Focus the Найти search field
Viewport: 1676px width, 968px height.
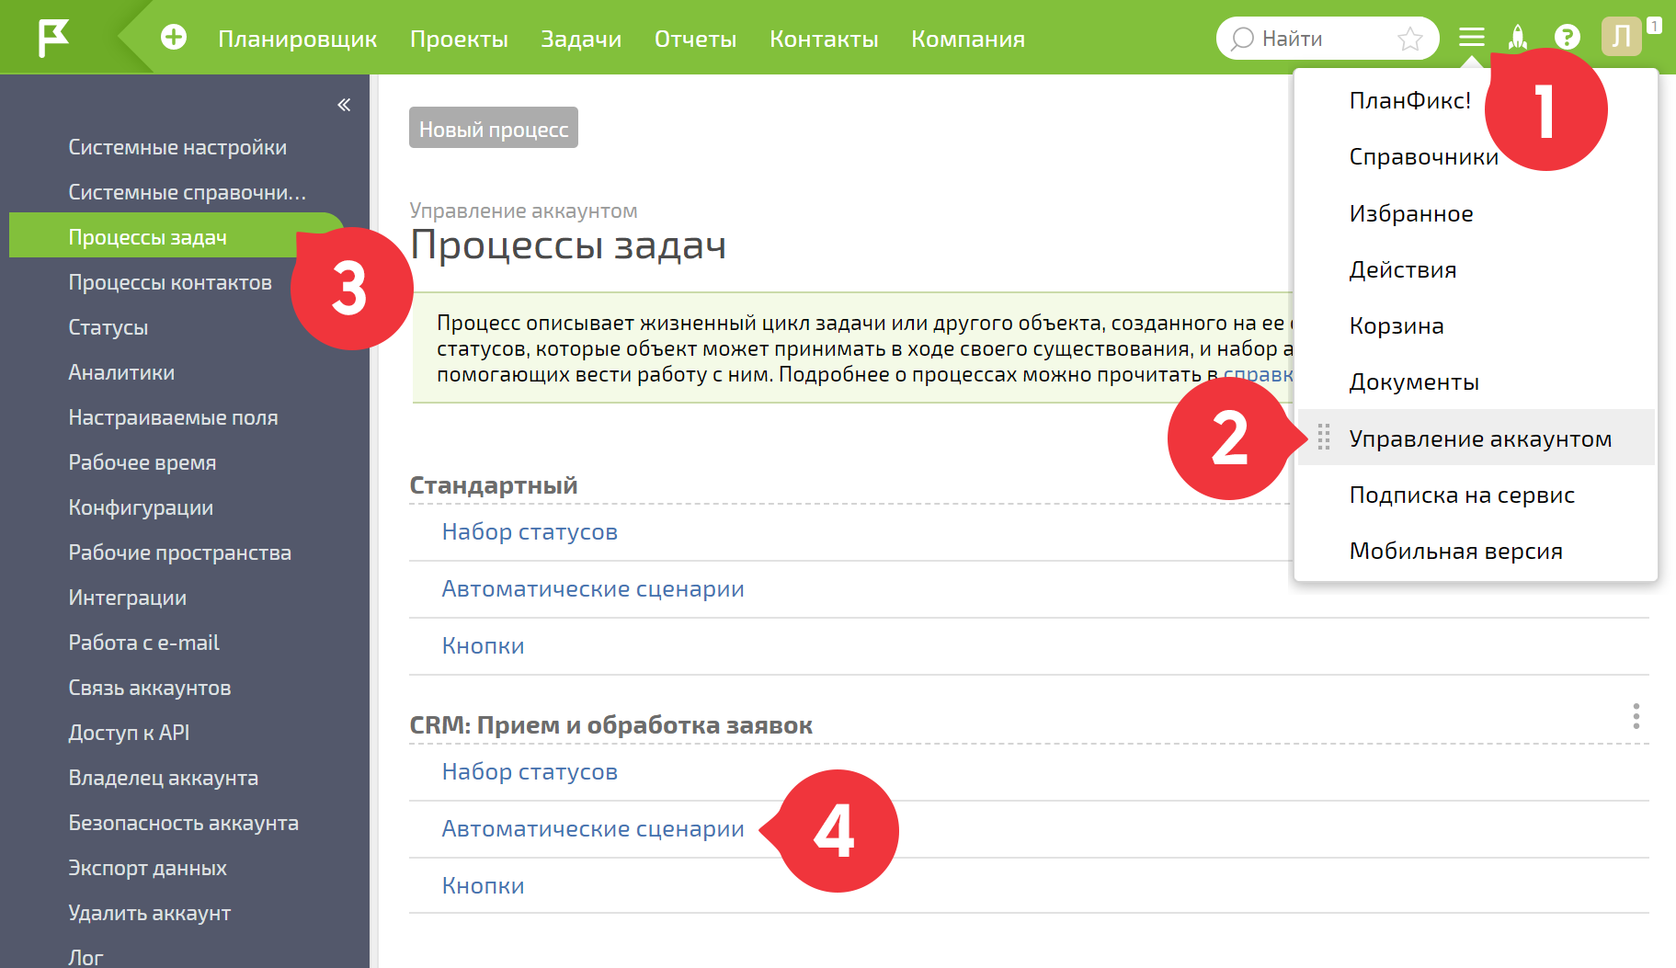point(1327,39)
